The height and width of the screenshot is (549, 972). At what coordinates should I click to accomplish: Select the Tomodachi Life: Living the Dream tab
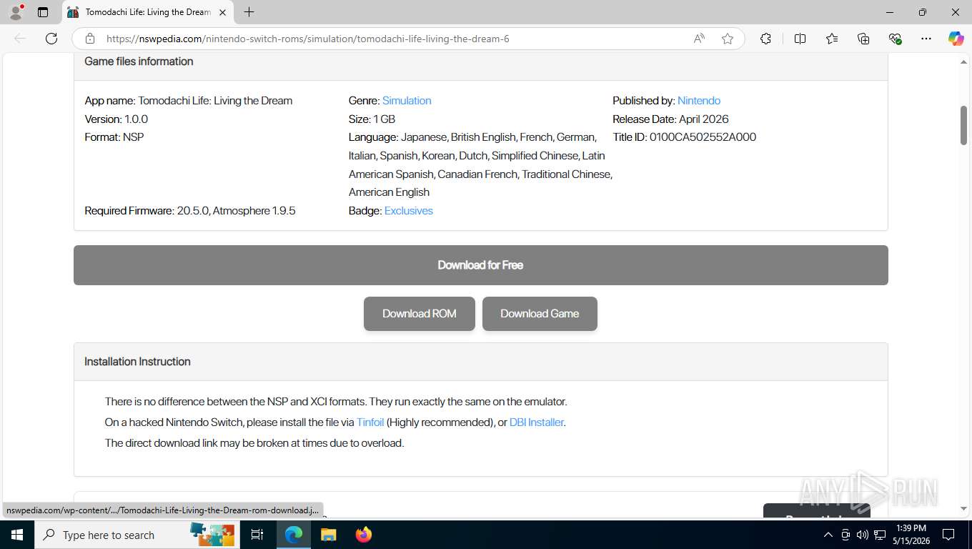coord(148,12)
